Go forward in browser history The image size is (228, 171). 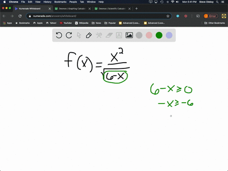[x=12, y=16]
